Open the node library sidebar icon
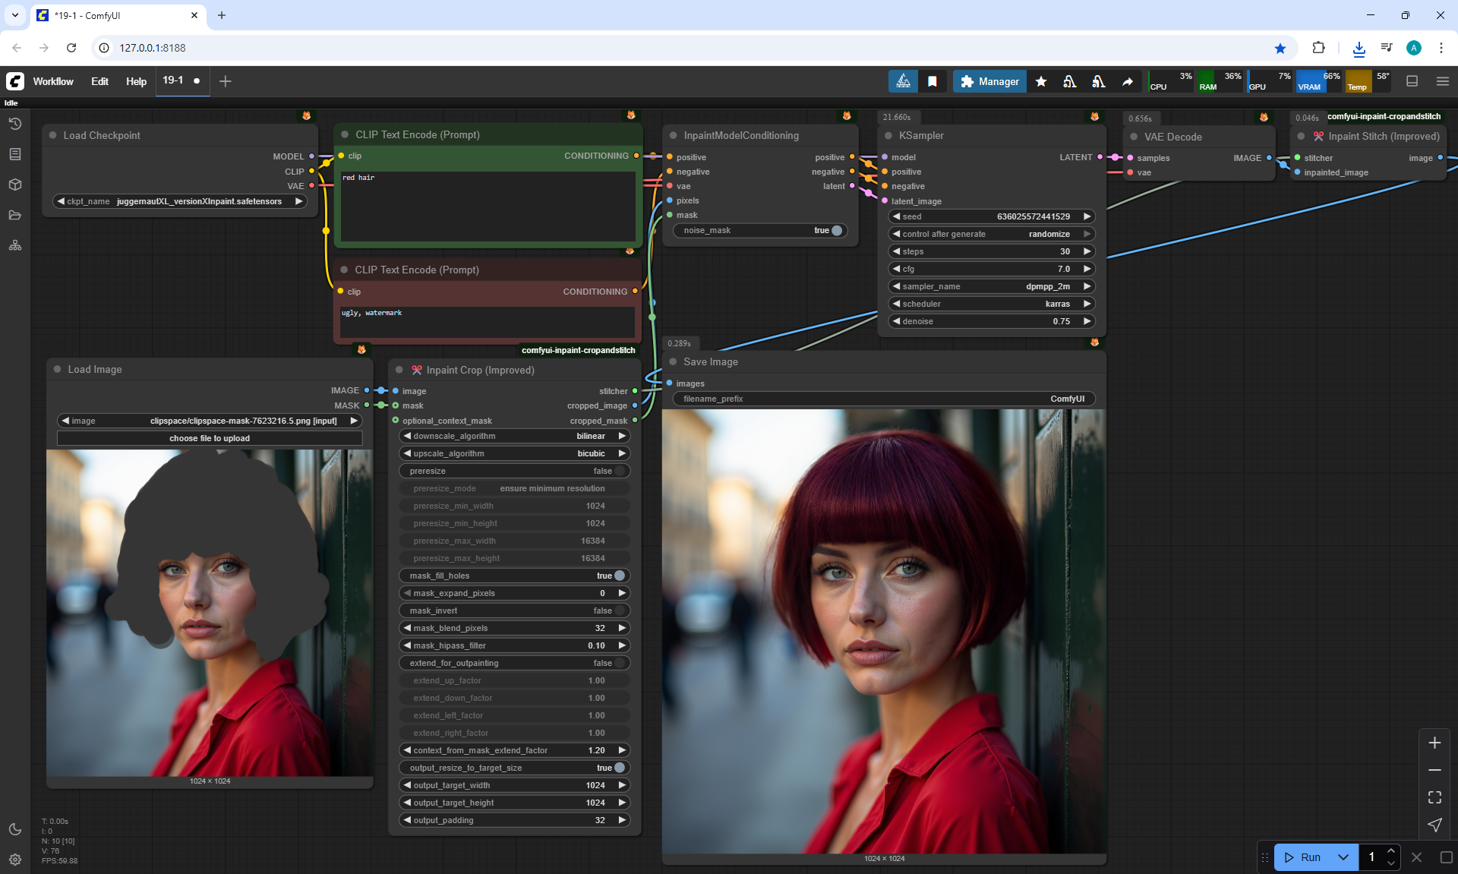 (15, 154)
